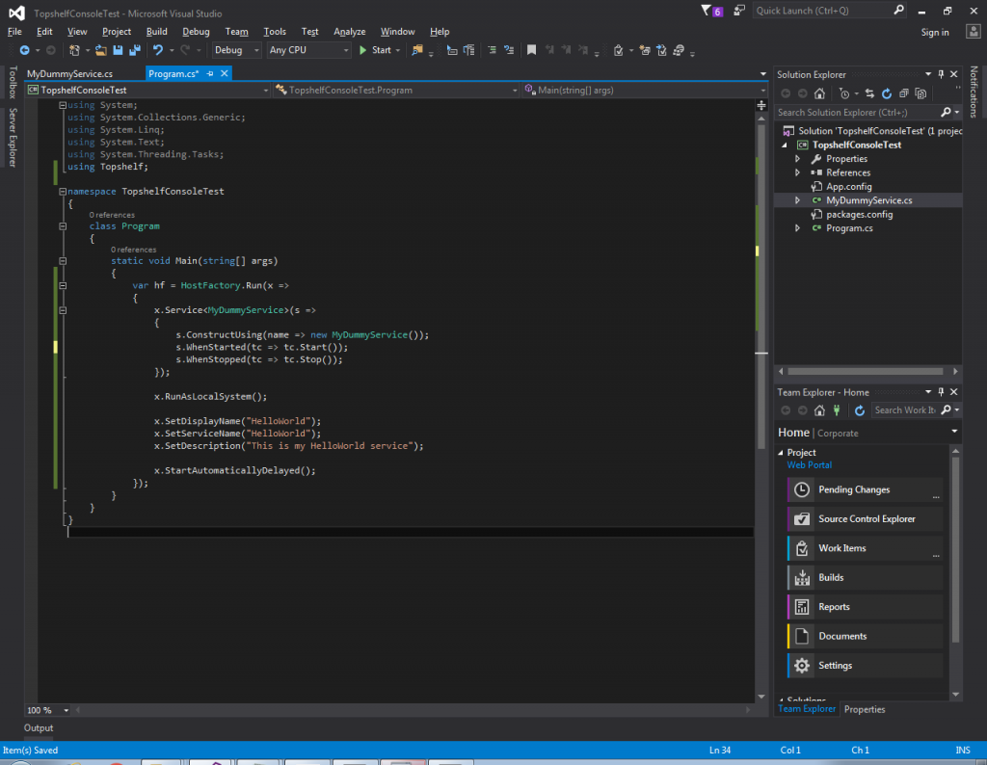The height and width of the screenshot is (765, 987).
Task: Click the Team Explorer vertical scrollbar thumb
Action: pyautogui.click(x=955, y=549)
